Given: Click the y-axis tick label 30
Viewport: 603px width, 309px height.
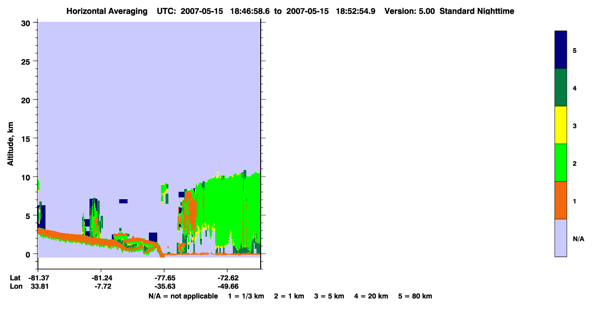Looking at the screenshot, I should coord(27,23).
